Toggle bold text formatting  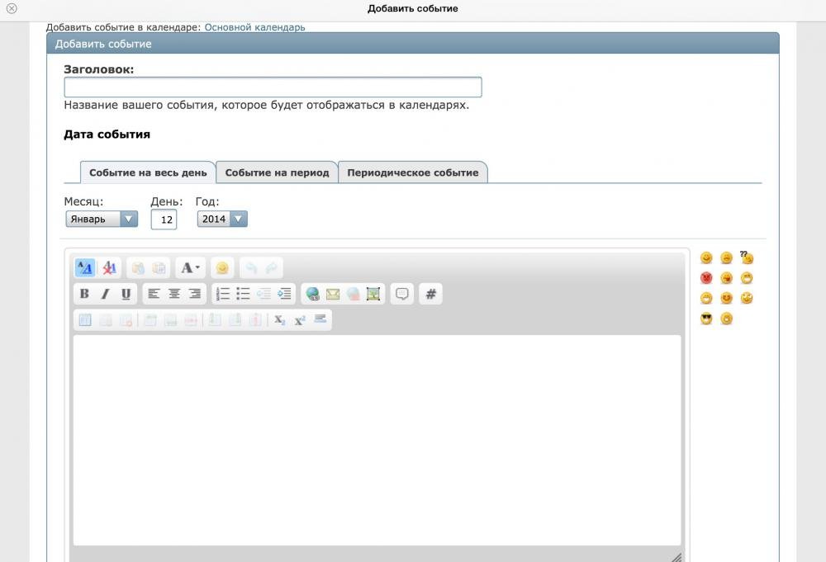tap(84, 294)
